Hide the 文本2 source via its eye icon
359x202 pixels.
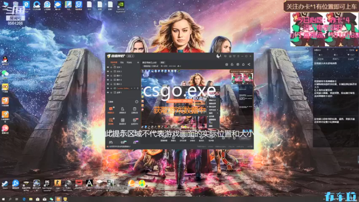click(x=108, y=71)
